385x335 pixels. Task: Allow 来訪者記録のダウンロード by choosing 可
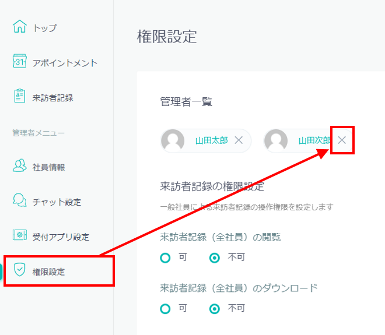point(166,308)
